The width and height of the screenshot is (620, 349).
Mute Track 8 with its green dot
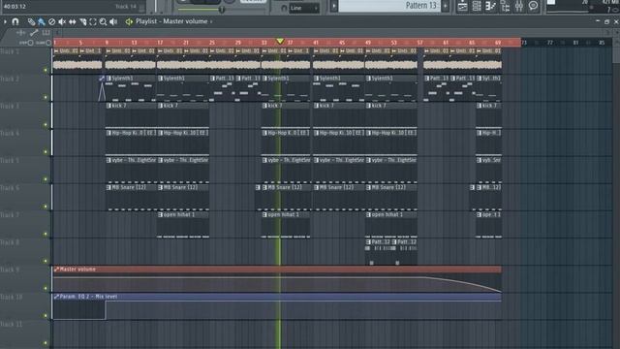[x=46, y=261]
